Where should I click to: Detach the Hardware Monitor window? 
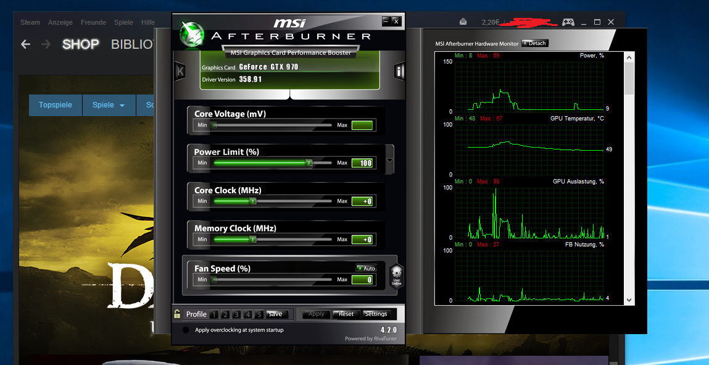click(534, 43)
